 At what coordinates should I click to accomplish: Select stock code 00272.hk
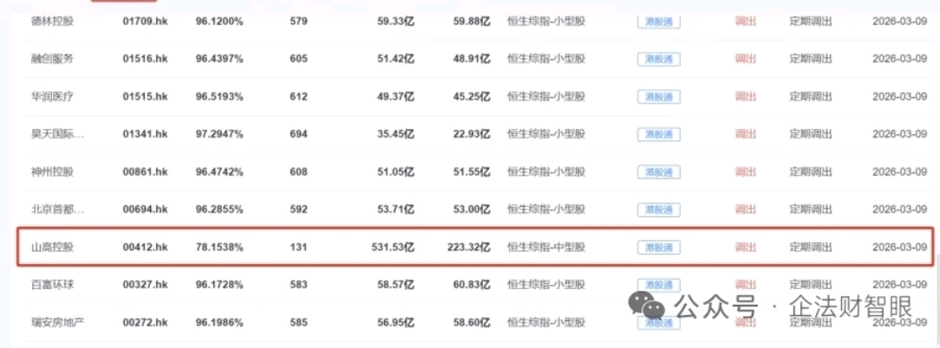click(x=145, y=322)
